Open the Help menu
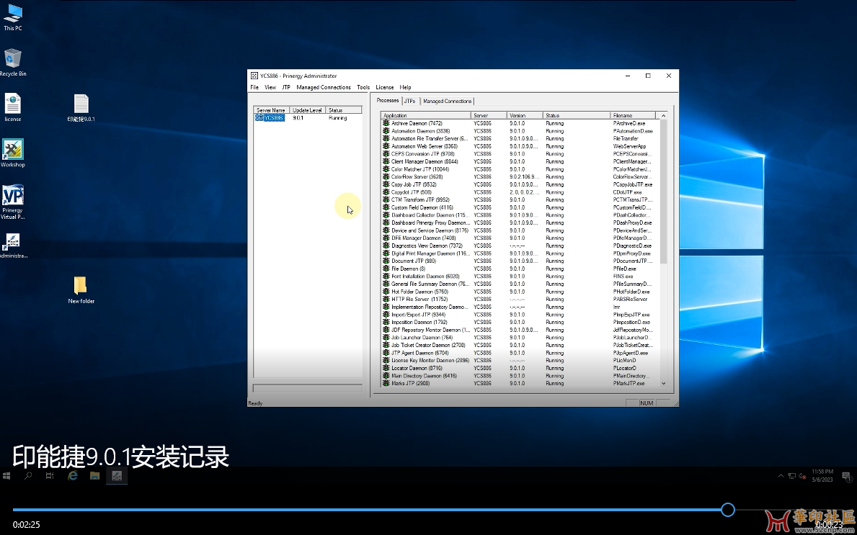The width and height of the screenshot is (857, 535). [x=405, y=87]
